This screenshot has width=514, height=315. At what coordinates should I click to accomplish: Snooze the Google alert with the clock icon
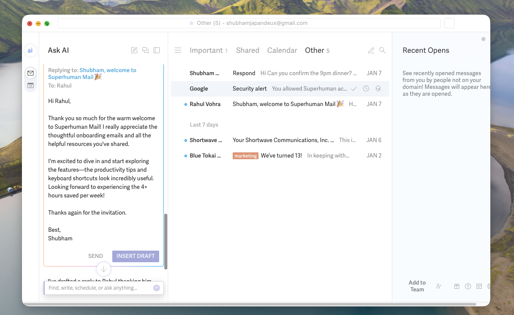coord(366,88)
